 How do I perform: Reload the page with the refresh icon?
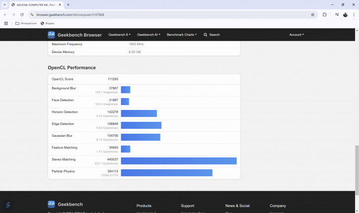(22, 15)
